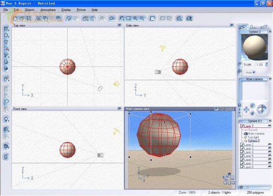Click the New file toolbar icon

point(16,19)
